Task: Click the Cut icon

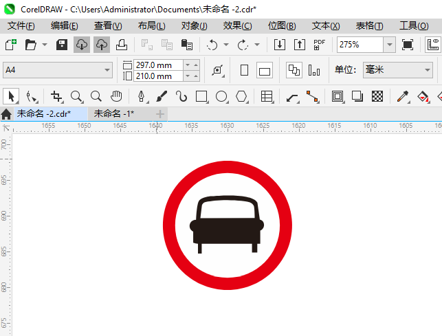Action: point(147,45)
